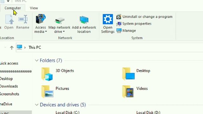The image size is (203, 114).
Task: Click the Uninstall or change a program icon
Action: pyautogui.click(x=119, y=17)
